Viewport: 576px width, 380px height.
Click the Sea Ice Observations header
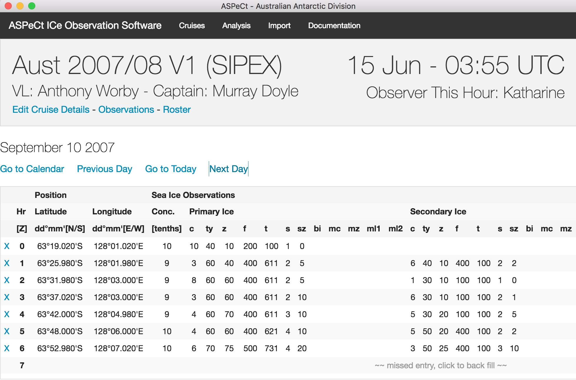click(193, 195)
